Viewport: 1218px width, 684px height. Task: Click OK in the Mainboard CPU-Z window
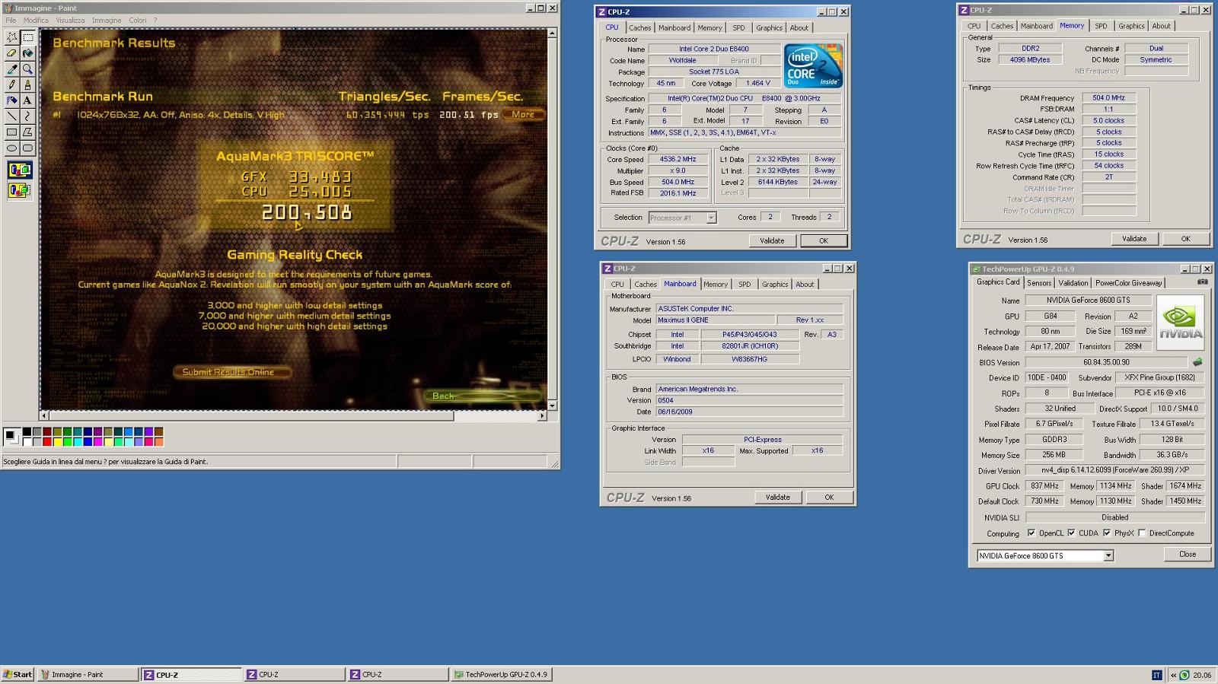click(x=829, y=498)
